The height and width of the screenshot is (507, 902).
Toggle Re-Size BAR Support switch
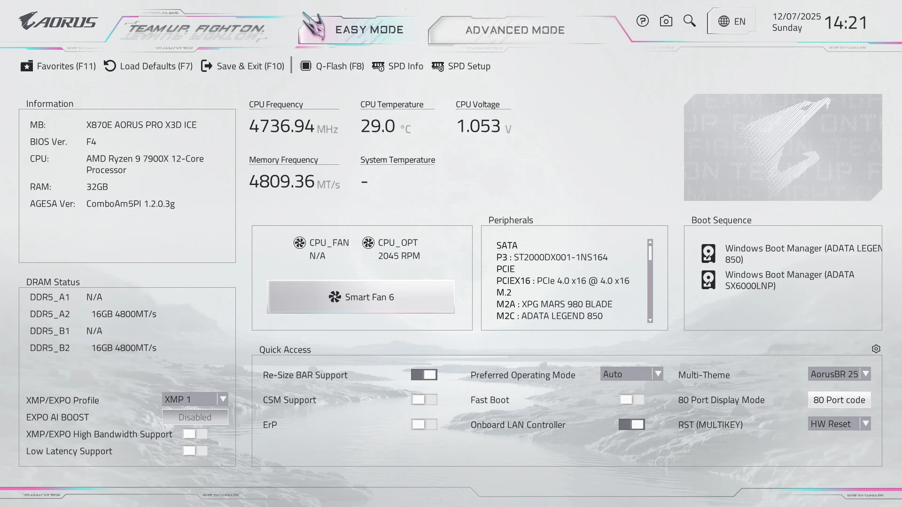pyautogui.click(x=424, y=375)
